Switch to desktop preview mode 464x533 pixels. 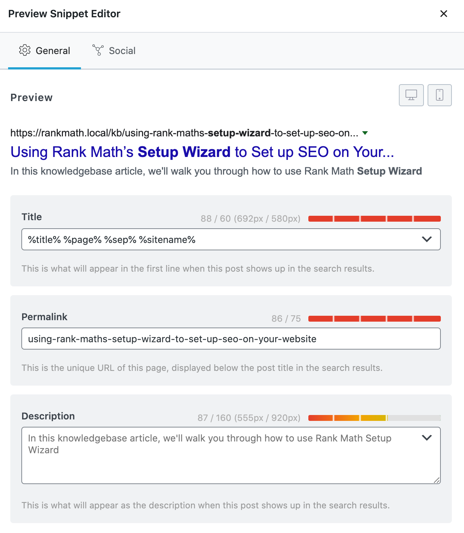(x=411, y=95)
